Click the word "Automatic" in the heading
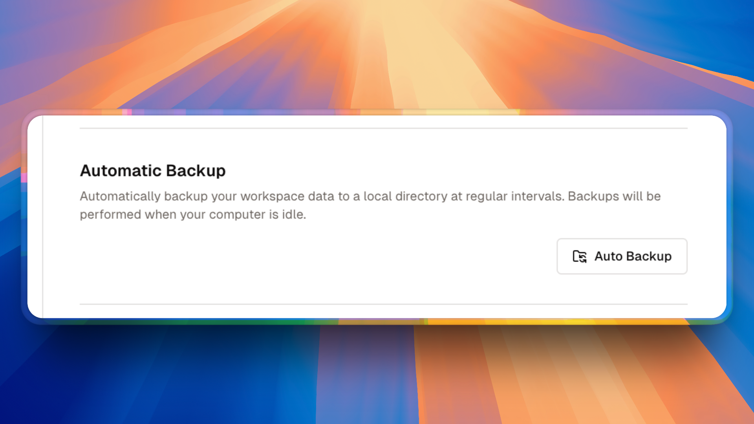The width and height of the screenshot is (754, 424). click(x=121, y=171)
